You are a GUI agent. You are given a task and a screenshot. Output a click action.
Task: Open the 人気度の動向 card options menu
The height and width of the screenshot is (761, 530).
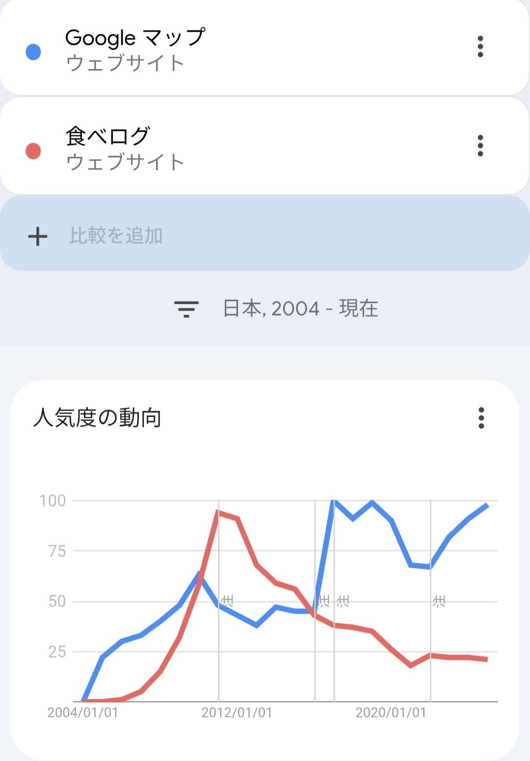coord(481,418)
